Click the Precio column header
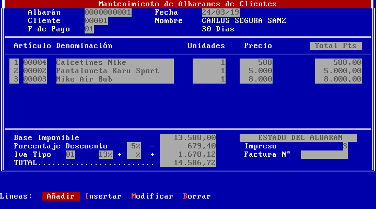Image resolution: width=376 pixels, height=209 pixels. coord(258,46)
